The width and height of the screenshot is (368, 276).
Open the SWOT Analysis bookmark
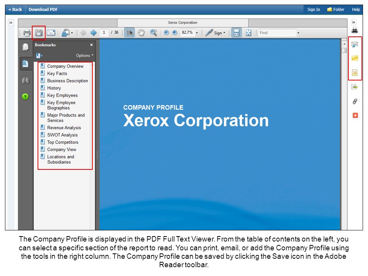[62, 135]
